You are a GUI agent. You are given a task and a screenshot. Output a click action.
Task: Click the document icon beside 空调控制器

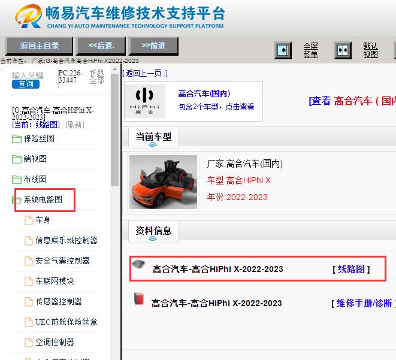(x=29, y=343)
